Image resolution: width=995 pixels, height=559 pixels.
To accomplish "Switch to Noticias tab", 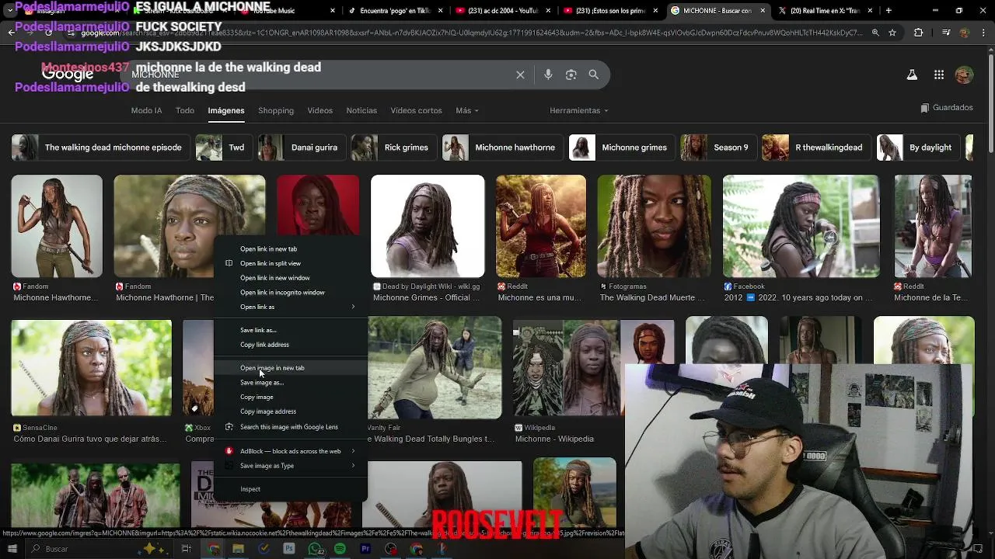I will point(361,110).
